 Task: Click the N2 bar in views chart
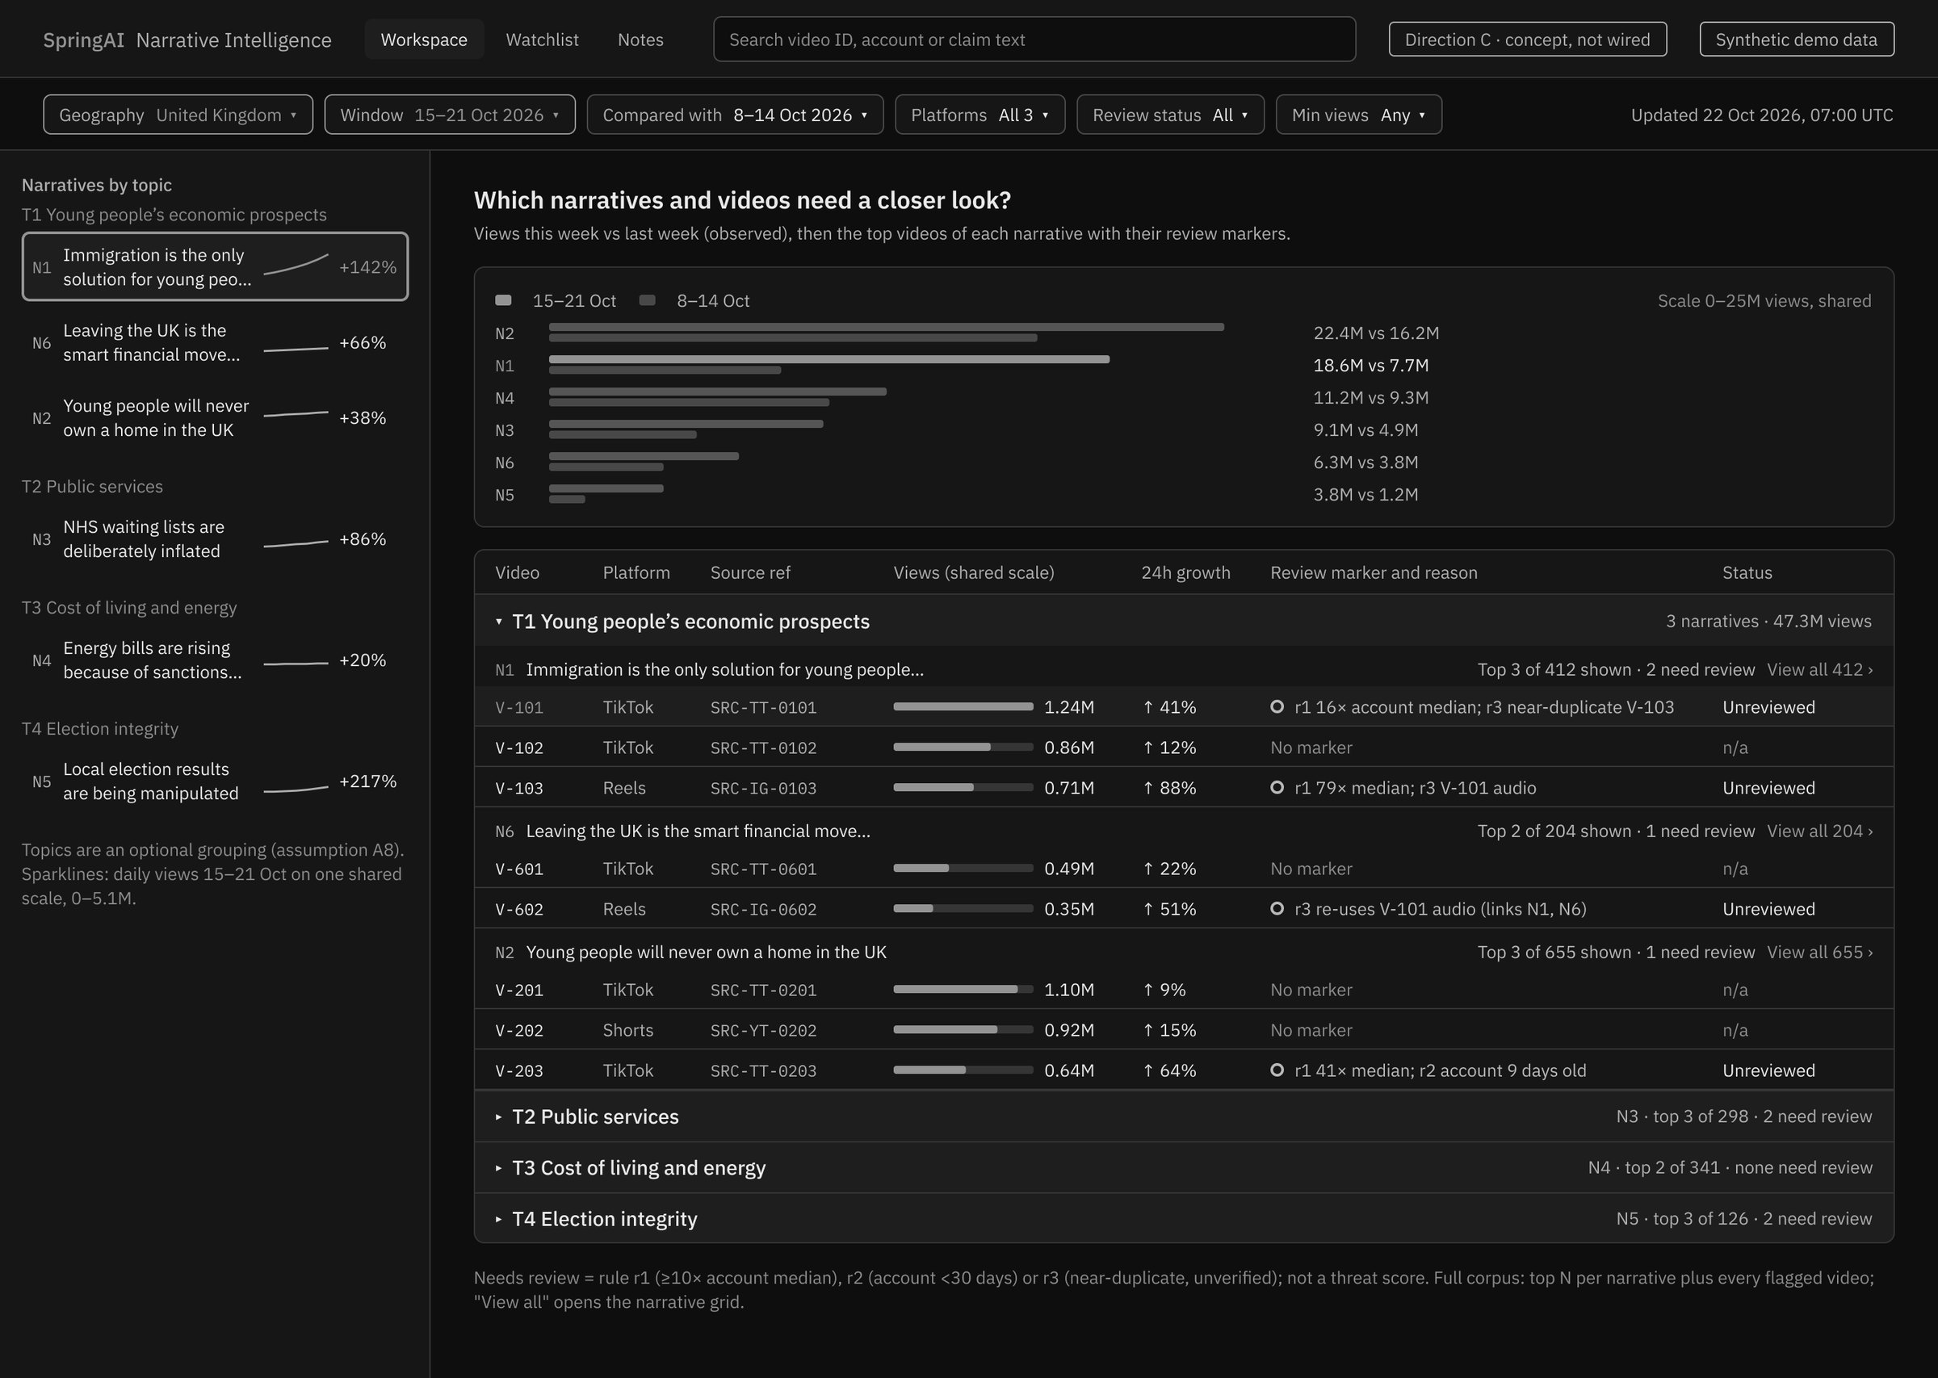tap(886, 327)
